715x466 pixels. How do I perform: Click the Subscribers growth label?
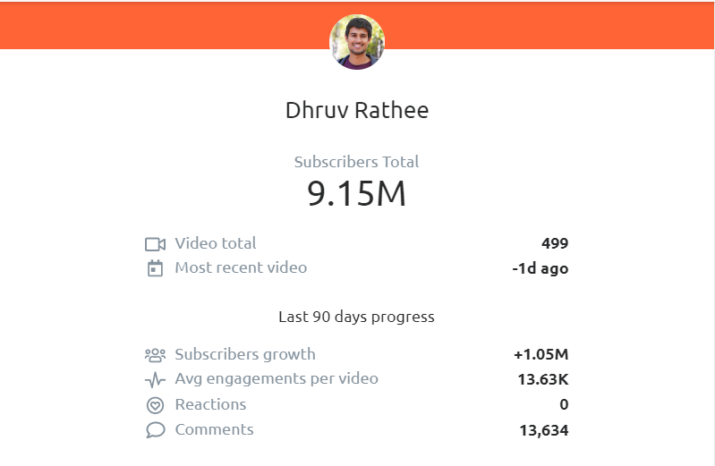pyautogui.click(x=245, y=354)
